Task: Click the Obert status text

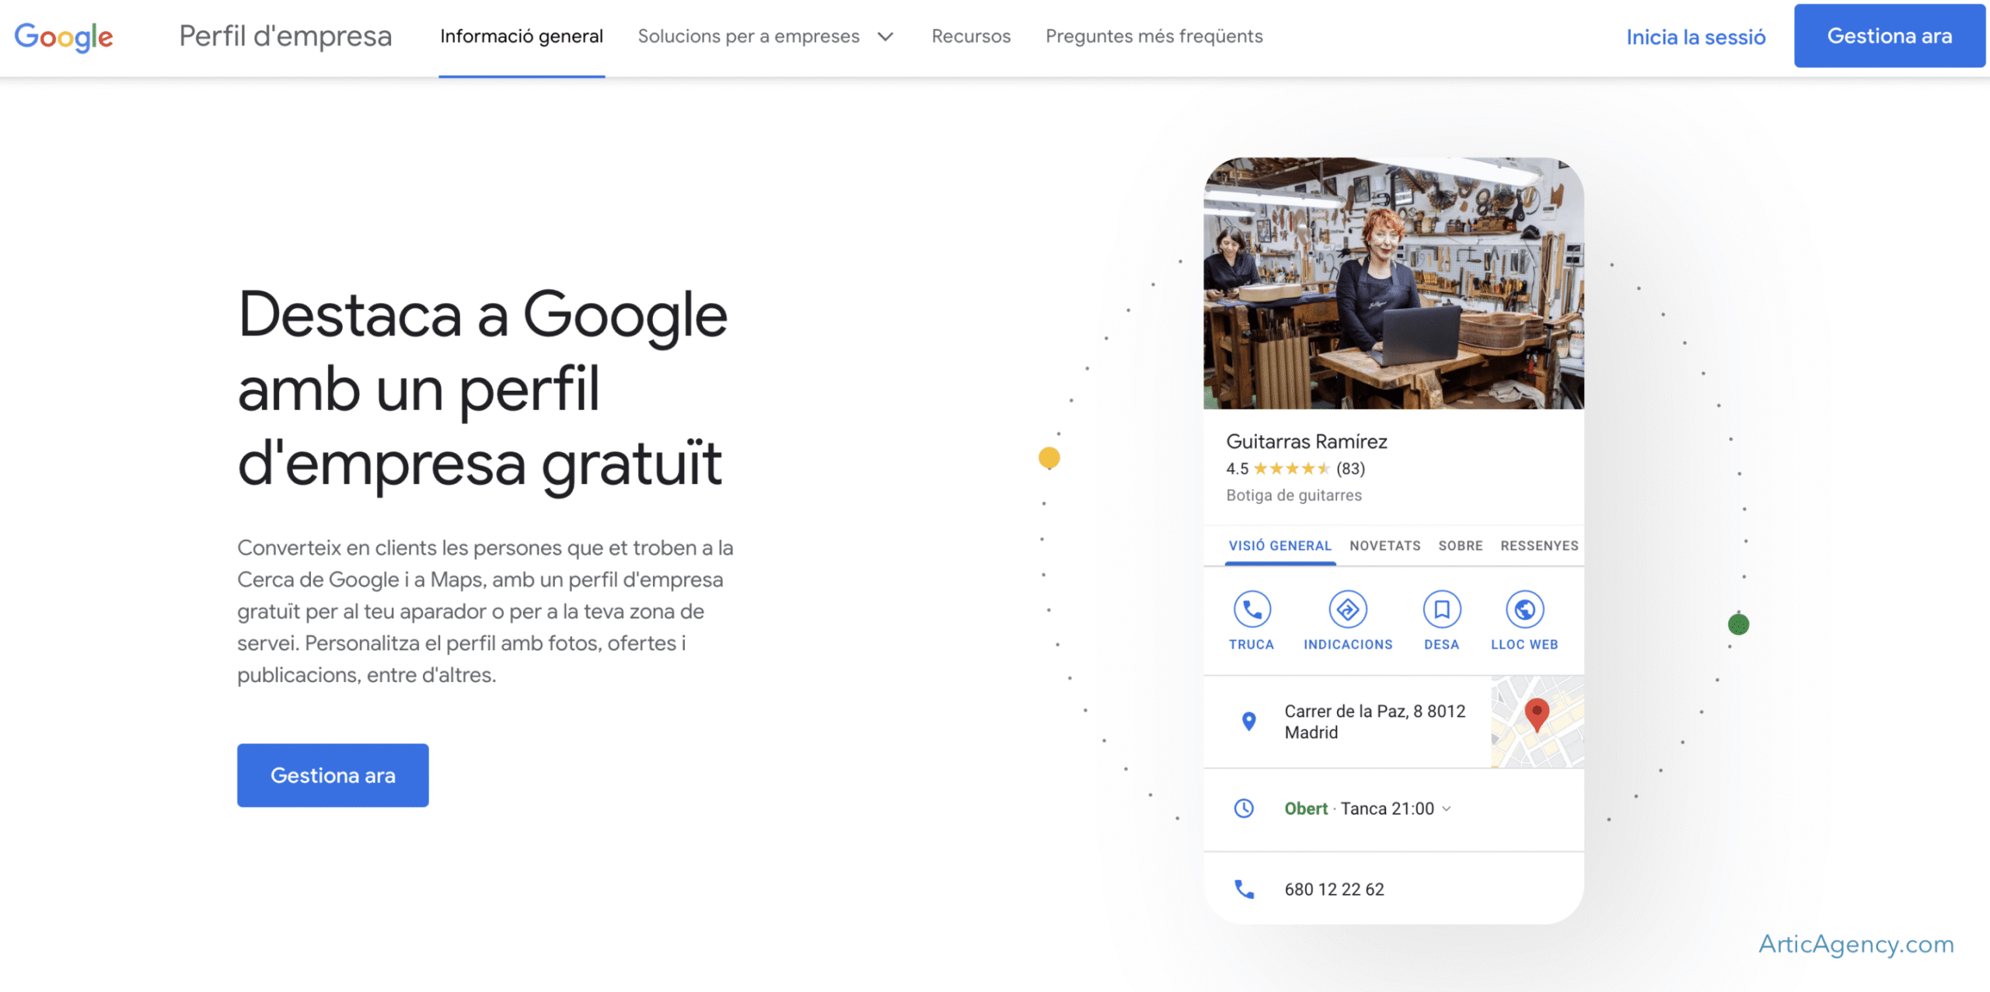Action: click(1305, 809)
